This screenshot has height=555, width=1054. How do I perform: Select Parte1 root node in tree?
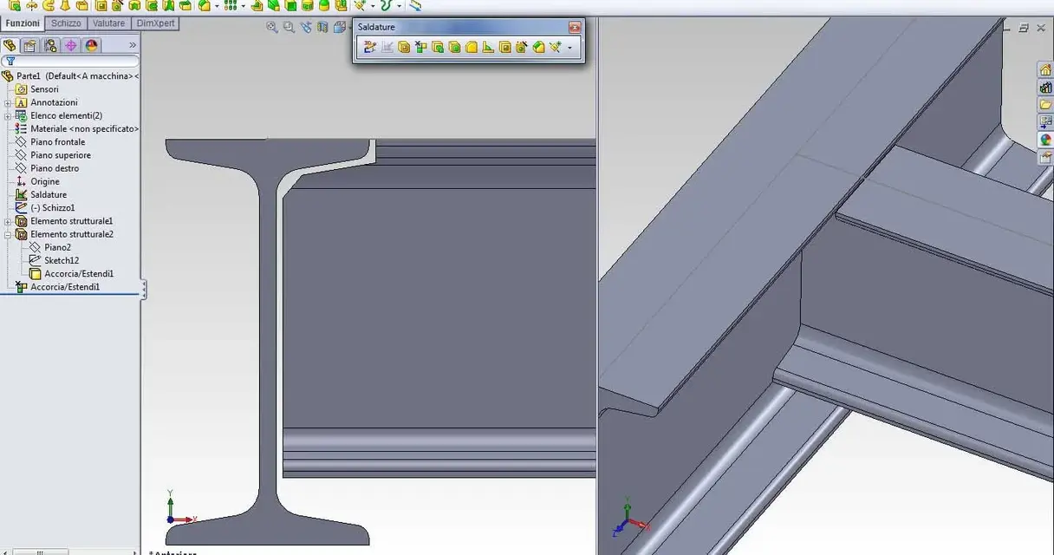click(x=71, y=76)
